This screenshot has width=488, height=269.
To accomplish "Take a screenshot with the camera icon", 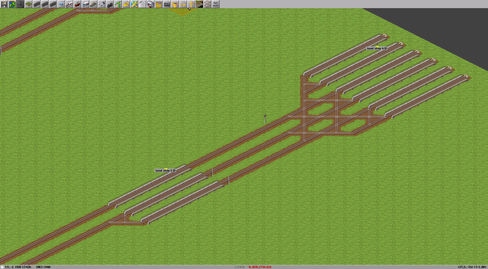I will point(167,4).
